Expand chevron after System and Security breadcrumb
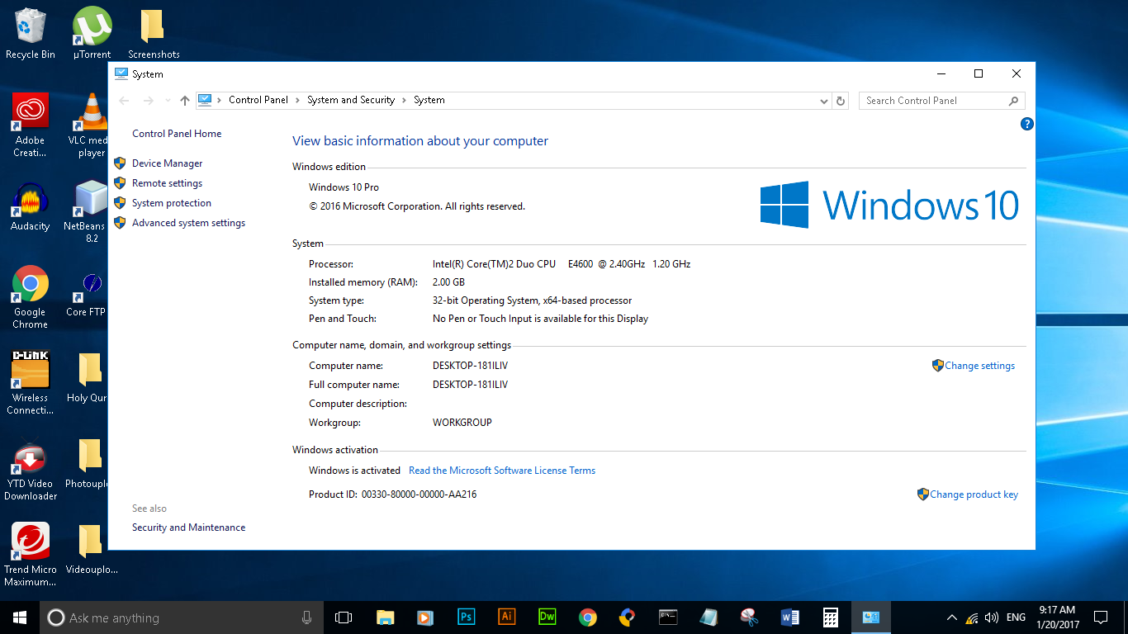Image resolution: width=1128 pixels, height=634 pixels. (405, 100)
